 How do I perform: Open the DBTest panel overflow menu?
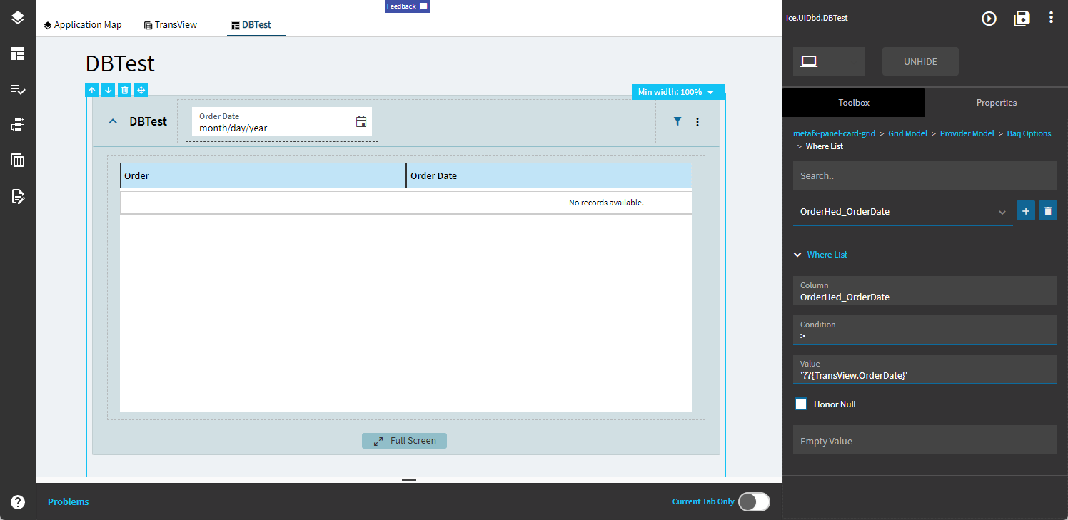pyautogui.click(x=697, y=122)
